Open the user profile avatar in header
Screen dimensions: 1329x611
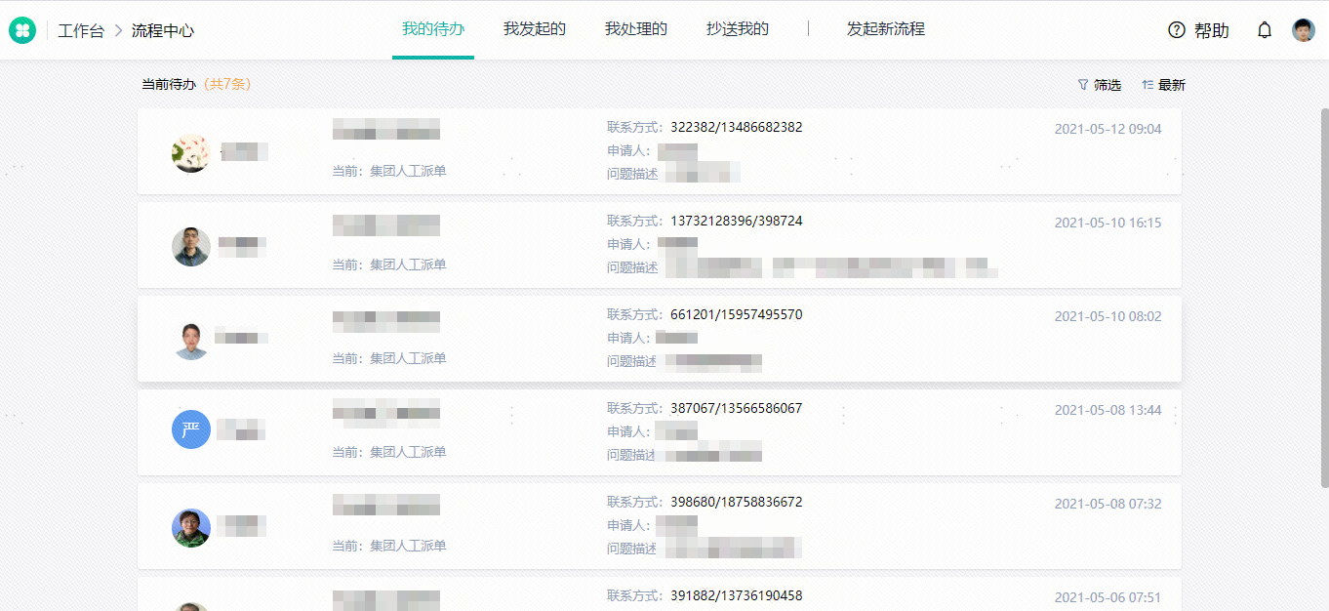(x=1304, y=30)
